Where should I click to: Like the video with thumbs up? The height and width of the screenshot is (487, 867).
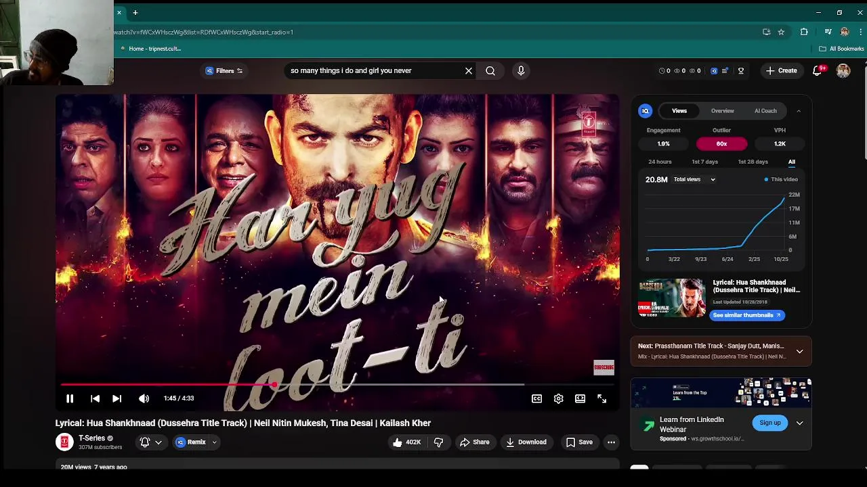(406, 442)
